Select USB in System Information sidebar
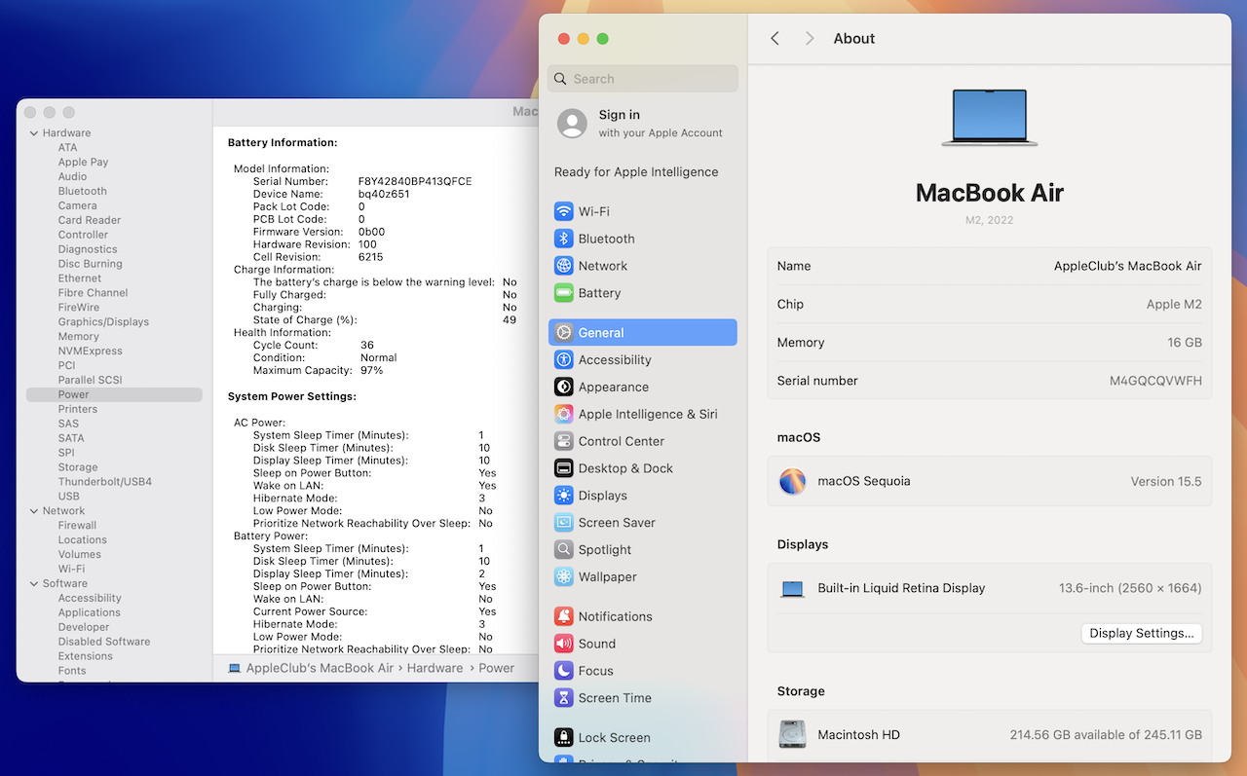1247x776 pixels. (68, 496)
